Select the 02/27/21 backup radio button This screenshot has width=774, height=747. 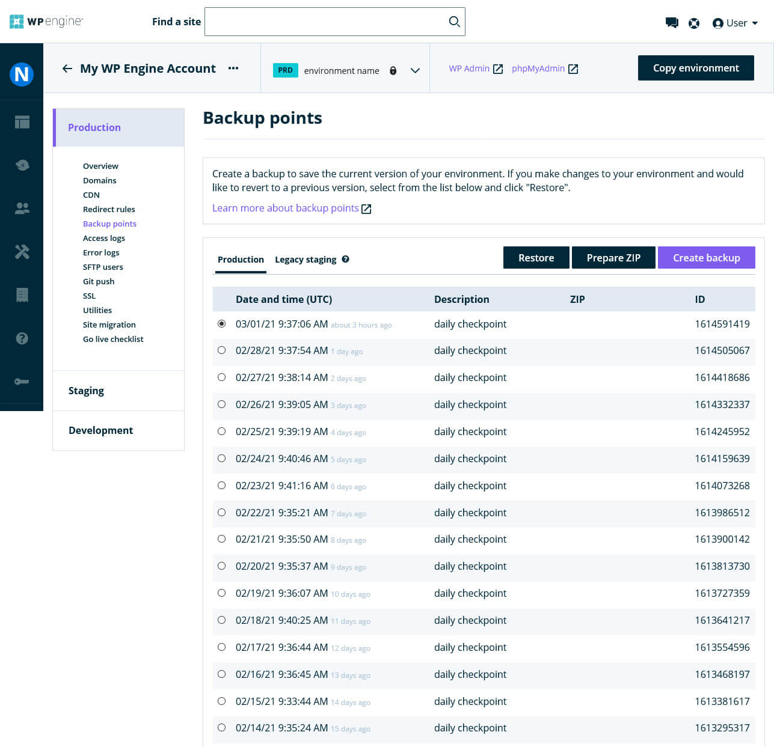point(222,377)
